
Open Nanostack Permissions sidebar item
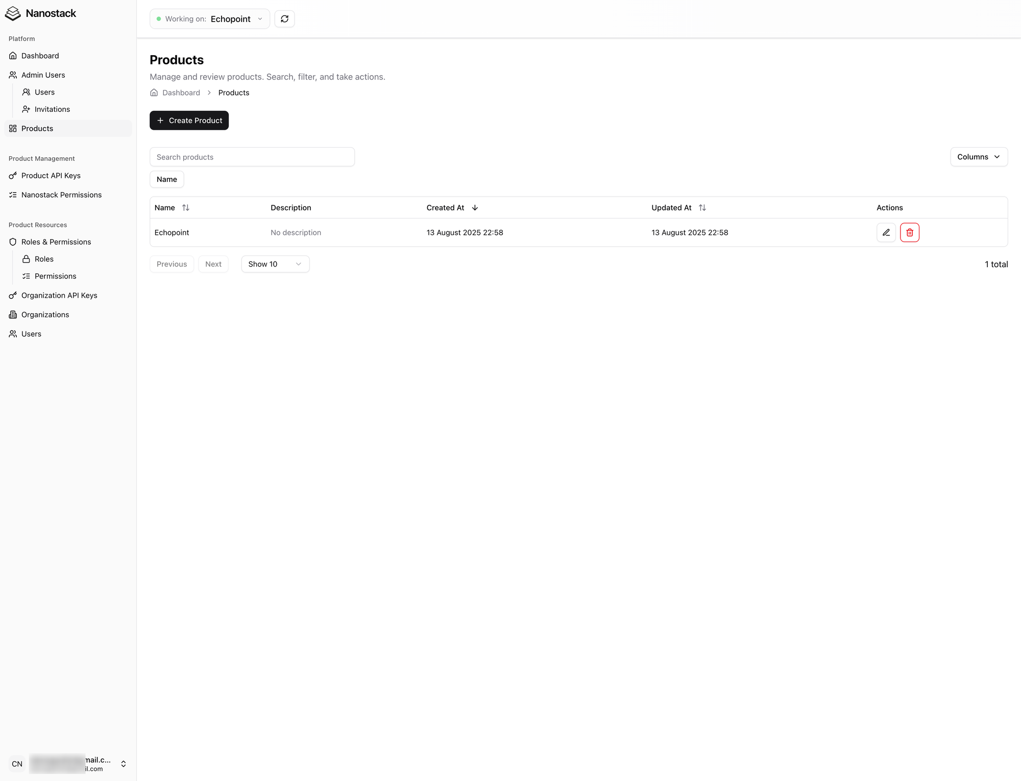click(x=61, y=195)
